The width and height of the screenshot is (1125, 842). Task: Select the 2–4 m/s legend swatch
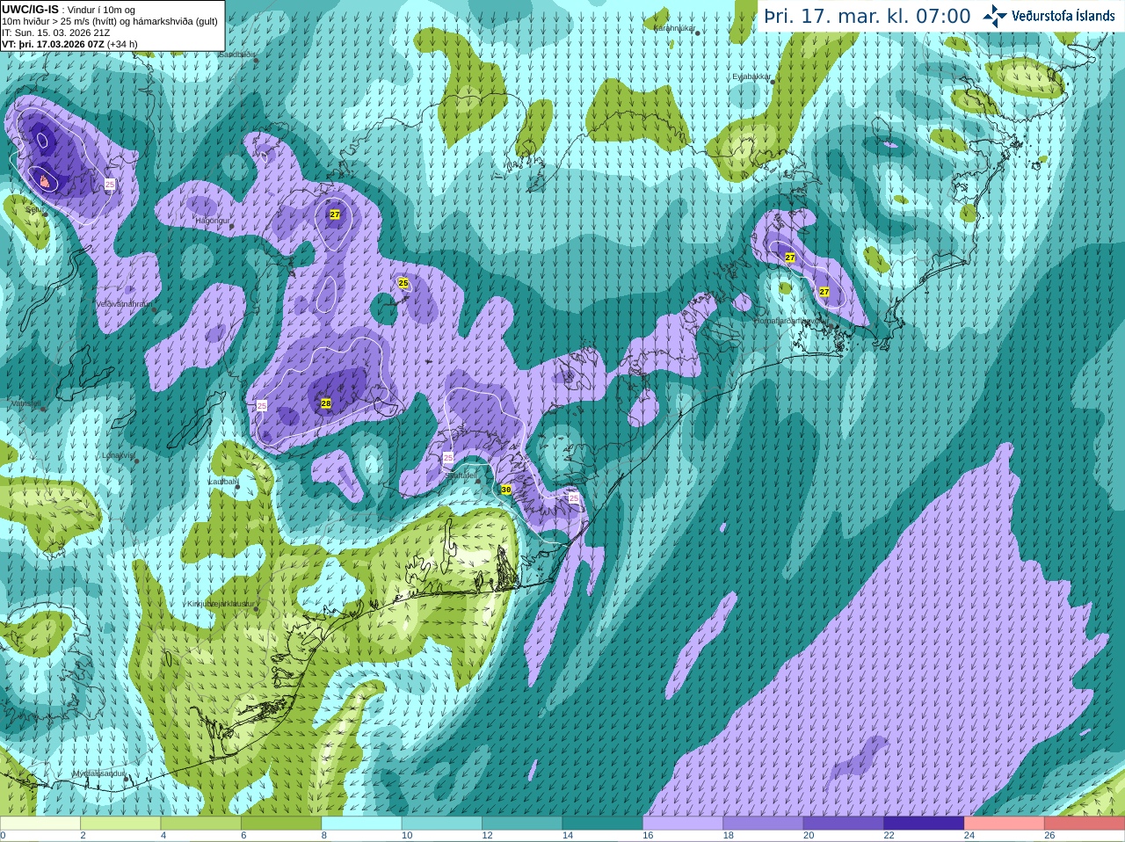pos(120,824)
